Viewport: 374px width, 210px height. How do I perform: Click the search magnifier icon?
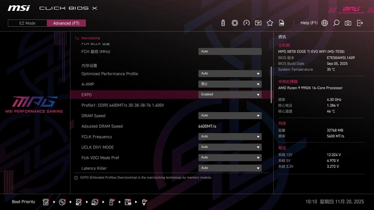[336, 23]
